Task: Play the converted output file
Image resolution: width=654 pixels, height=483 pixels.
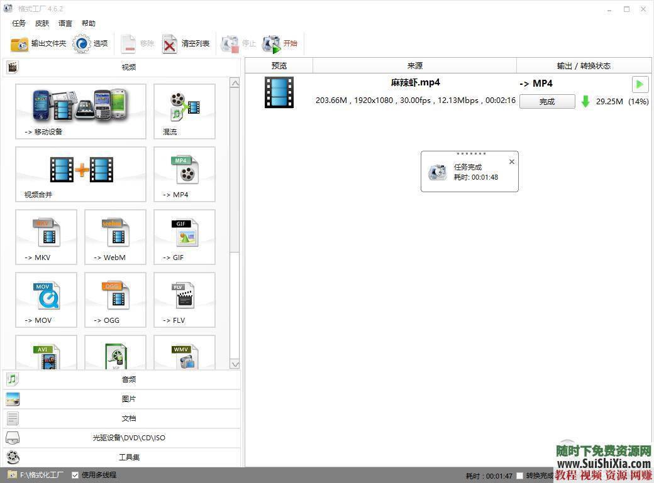Action: tap(640, 84)
